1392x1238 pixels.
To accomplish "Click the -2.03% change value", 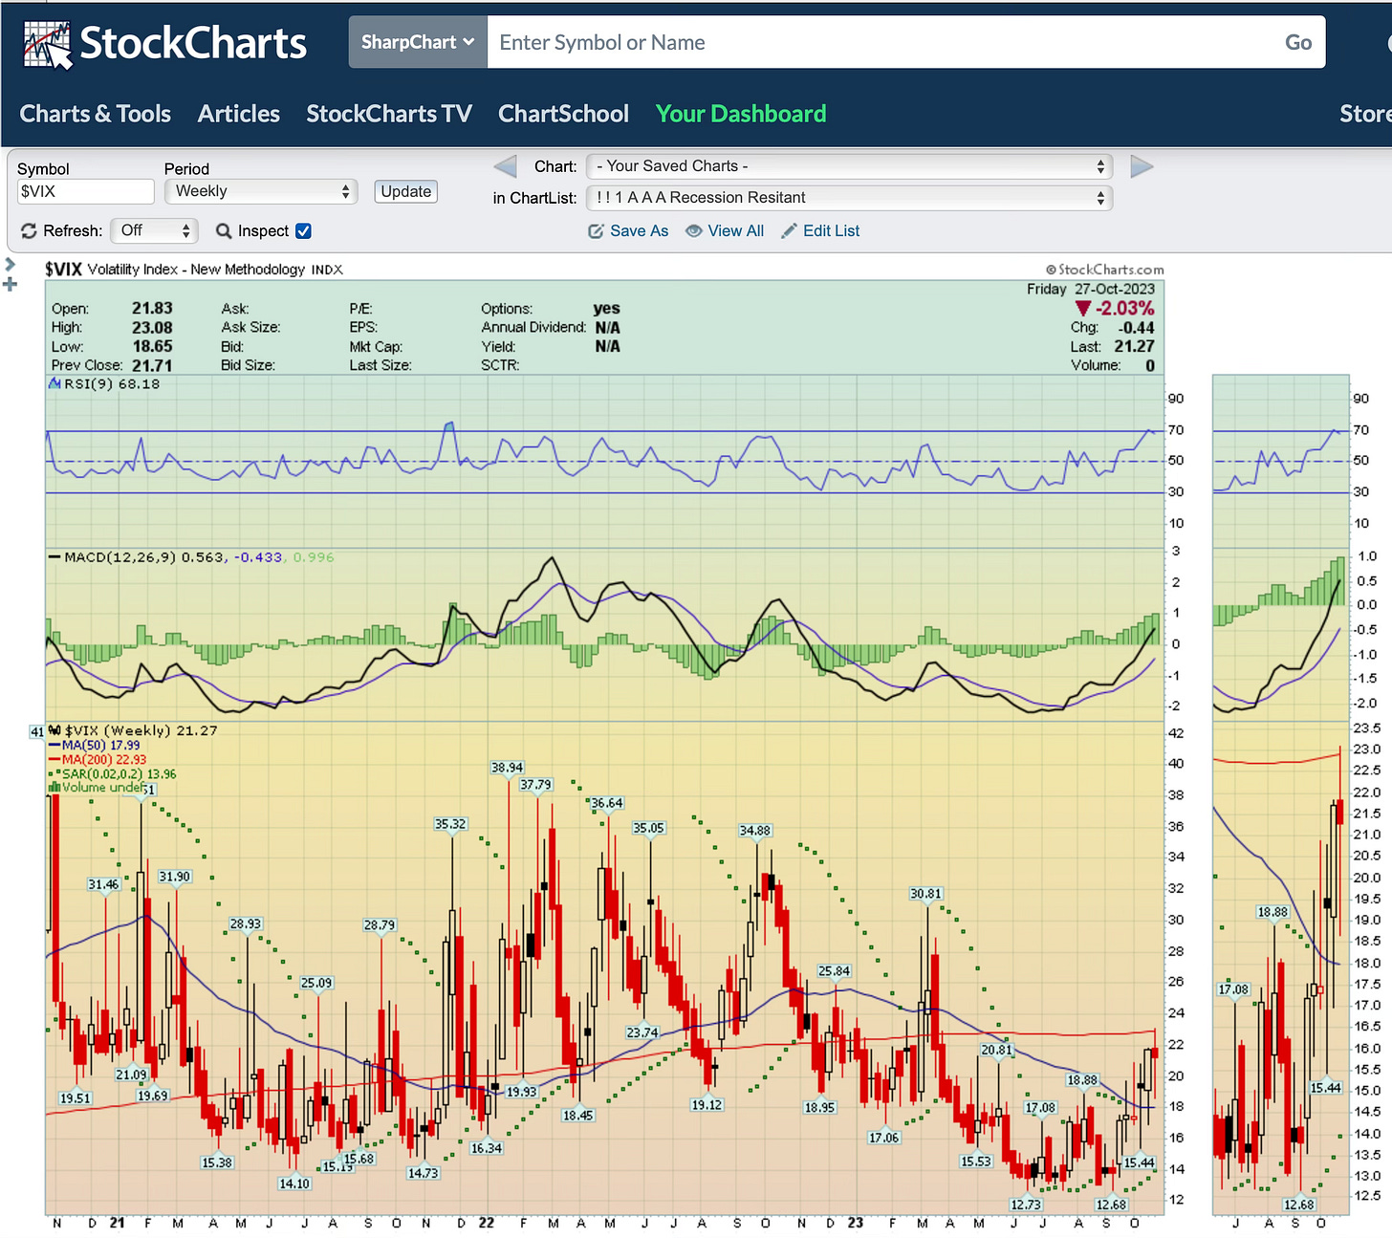I will click(x=1124, y=309).
